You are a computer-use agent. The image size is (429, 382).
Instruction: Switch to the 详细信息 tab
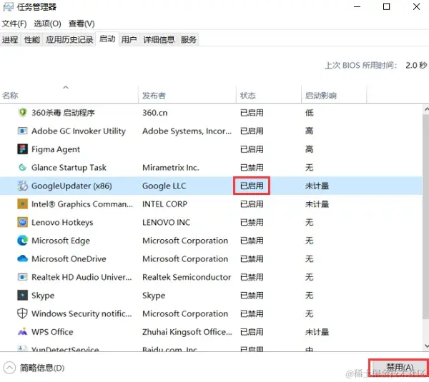[x=159, y=40]
